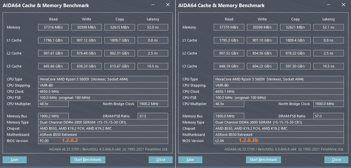
Task: Select L1 Cache Read value 1796.1 GB/s
Action: (x=53, y=40)
